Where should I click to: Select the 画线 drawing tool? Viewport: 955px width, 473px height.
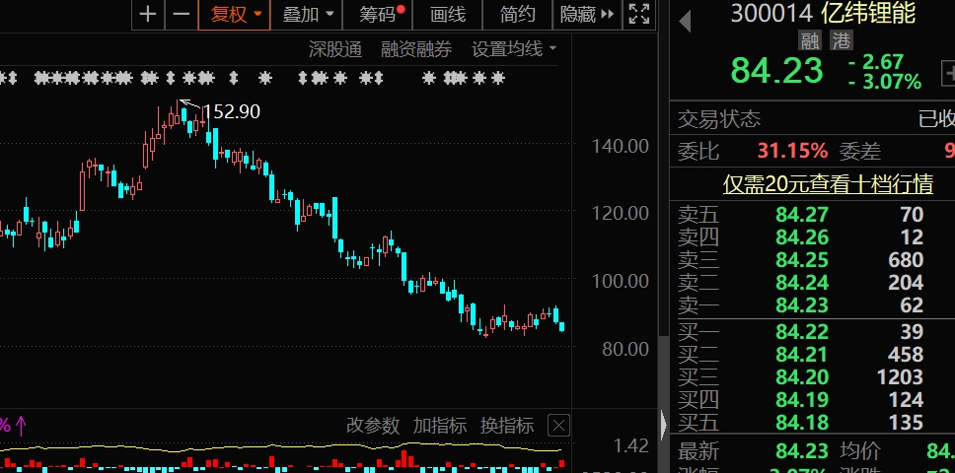(448, 14)
